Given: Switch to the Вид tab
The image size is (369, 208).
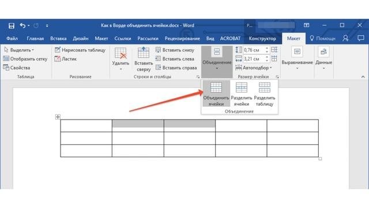Looking at the screenshot, I should click(x=210, y=39).
